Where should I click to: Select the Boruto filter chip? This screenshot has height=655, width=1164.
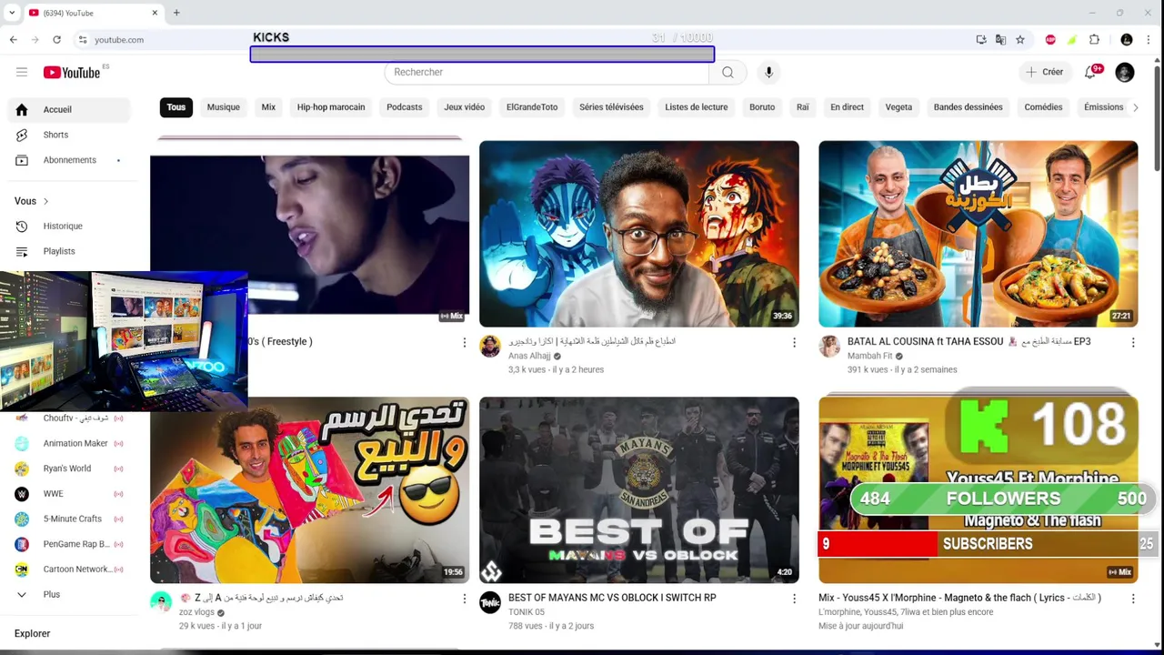[762, 107]
